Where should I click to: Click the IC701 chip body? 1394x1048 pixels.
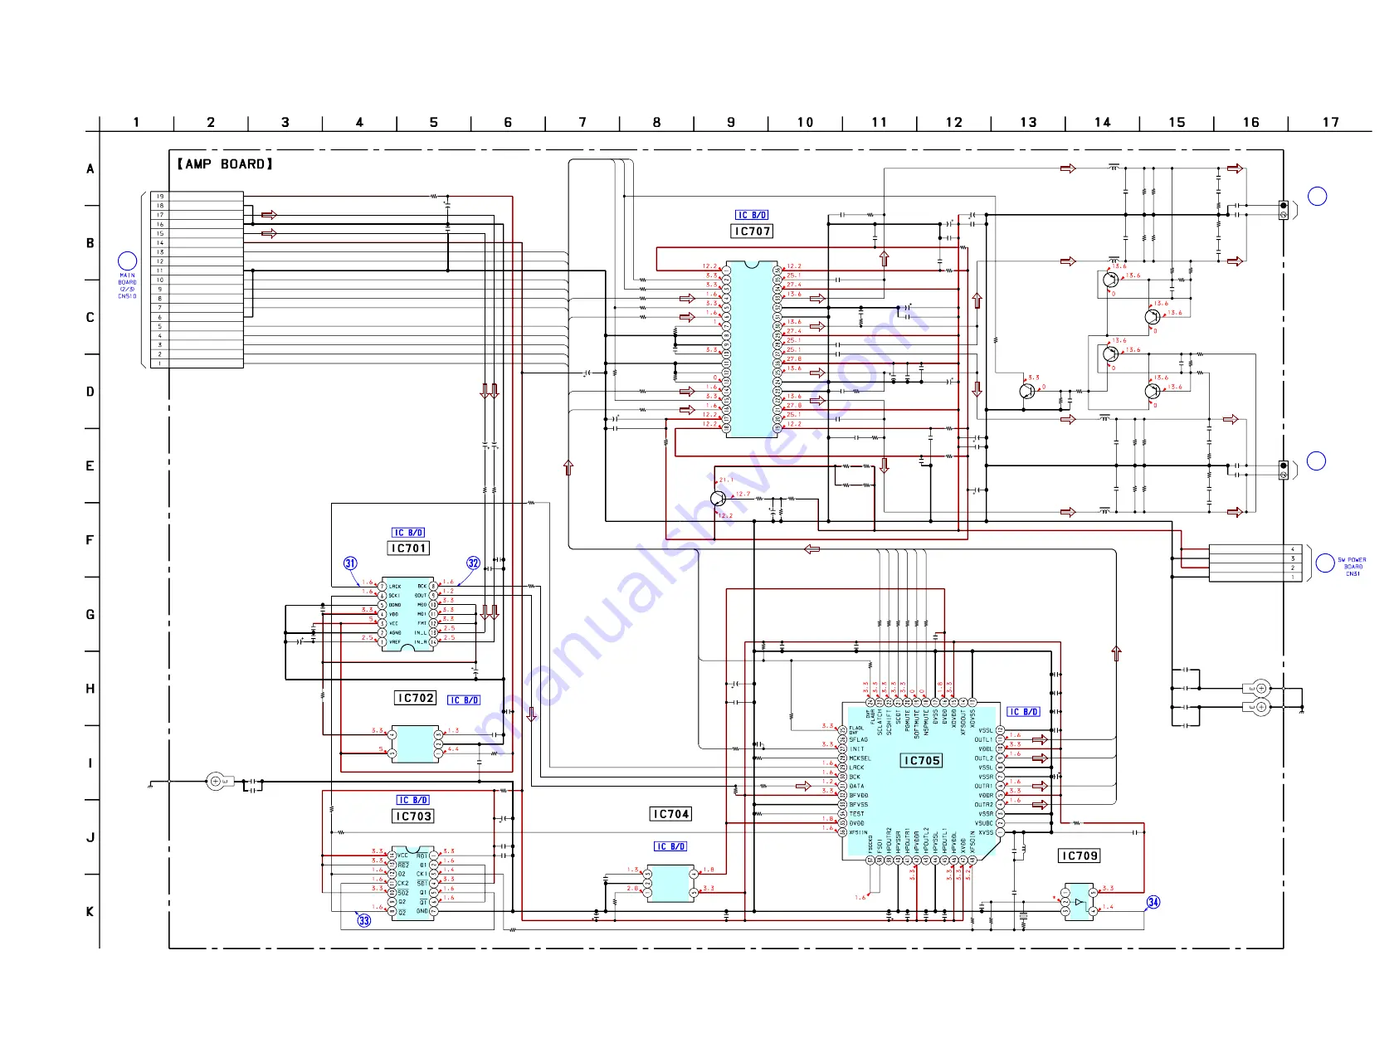(x=407, y=614)
